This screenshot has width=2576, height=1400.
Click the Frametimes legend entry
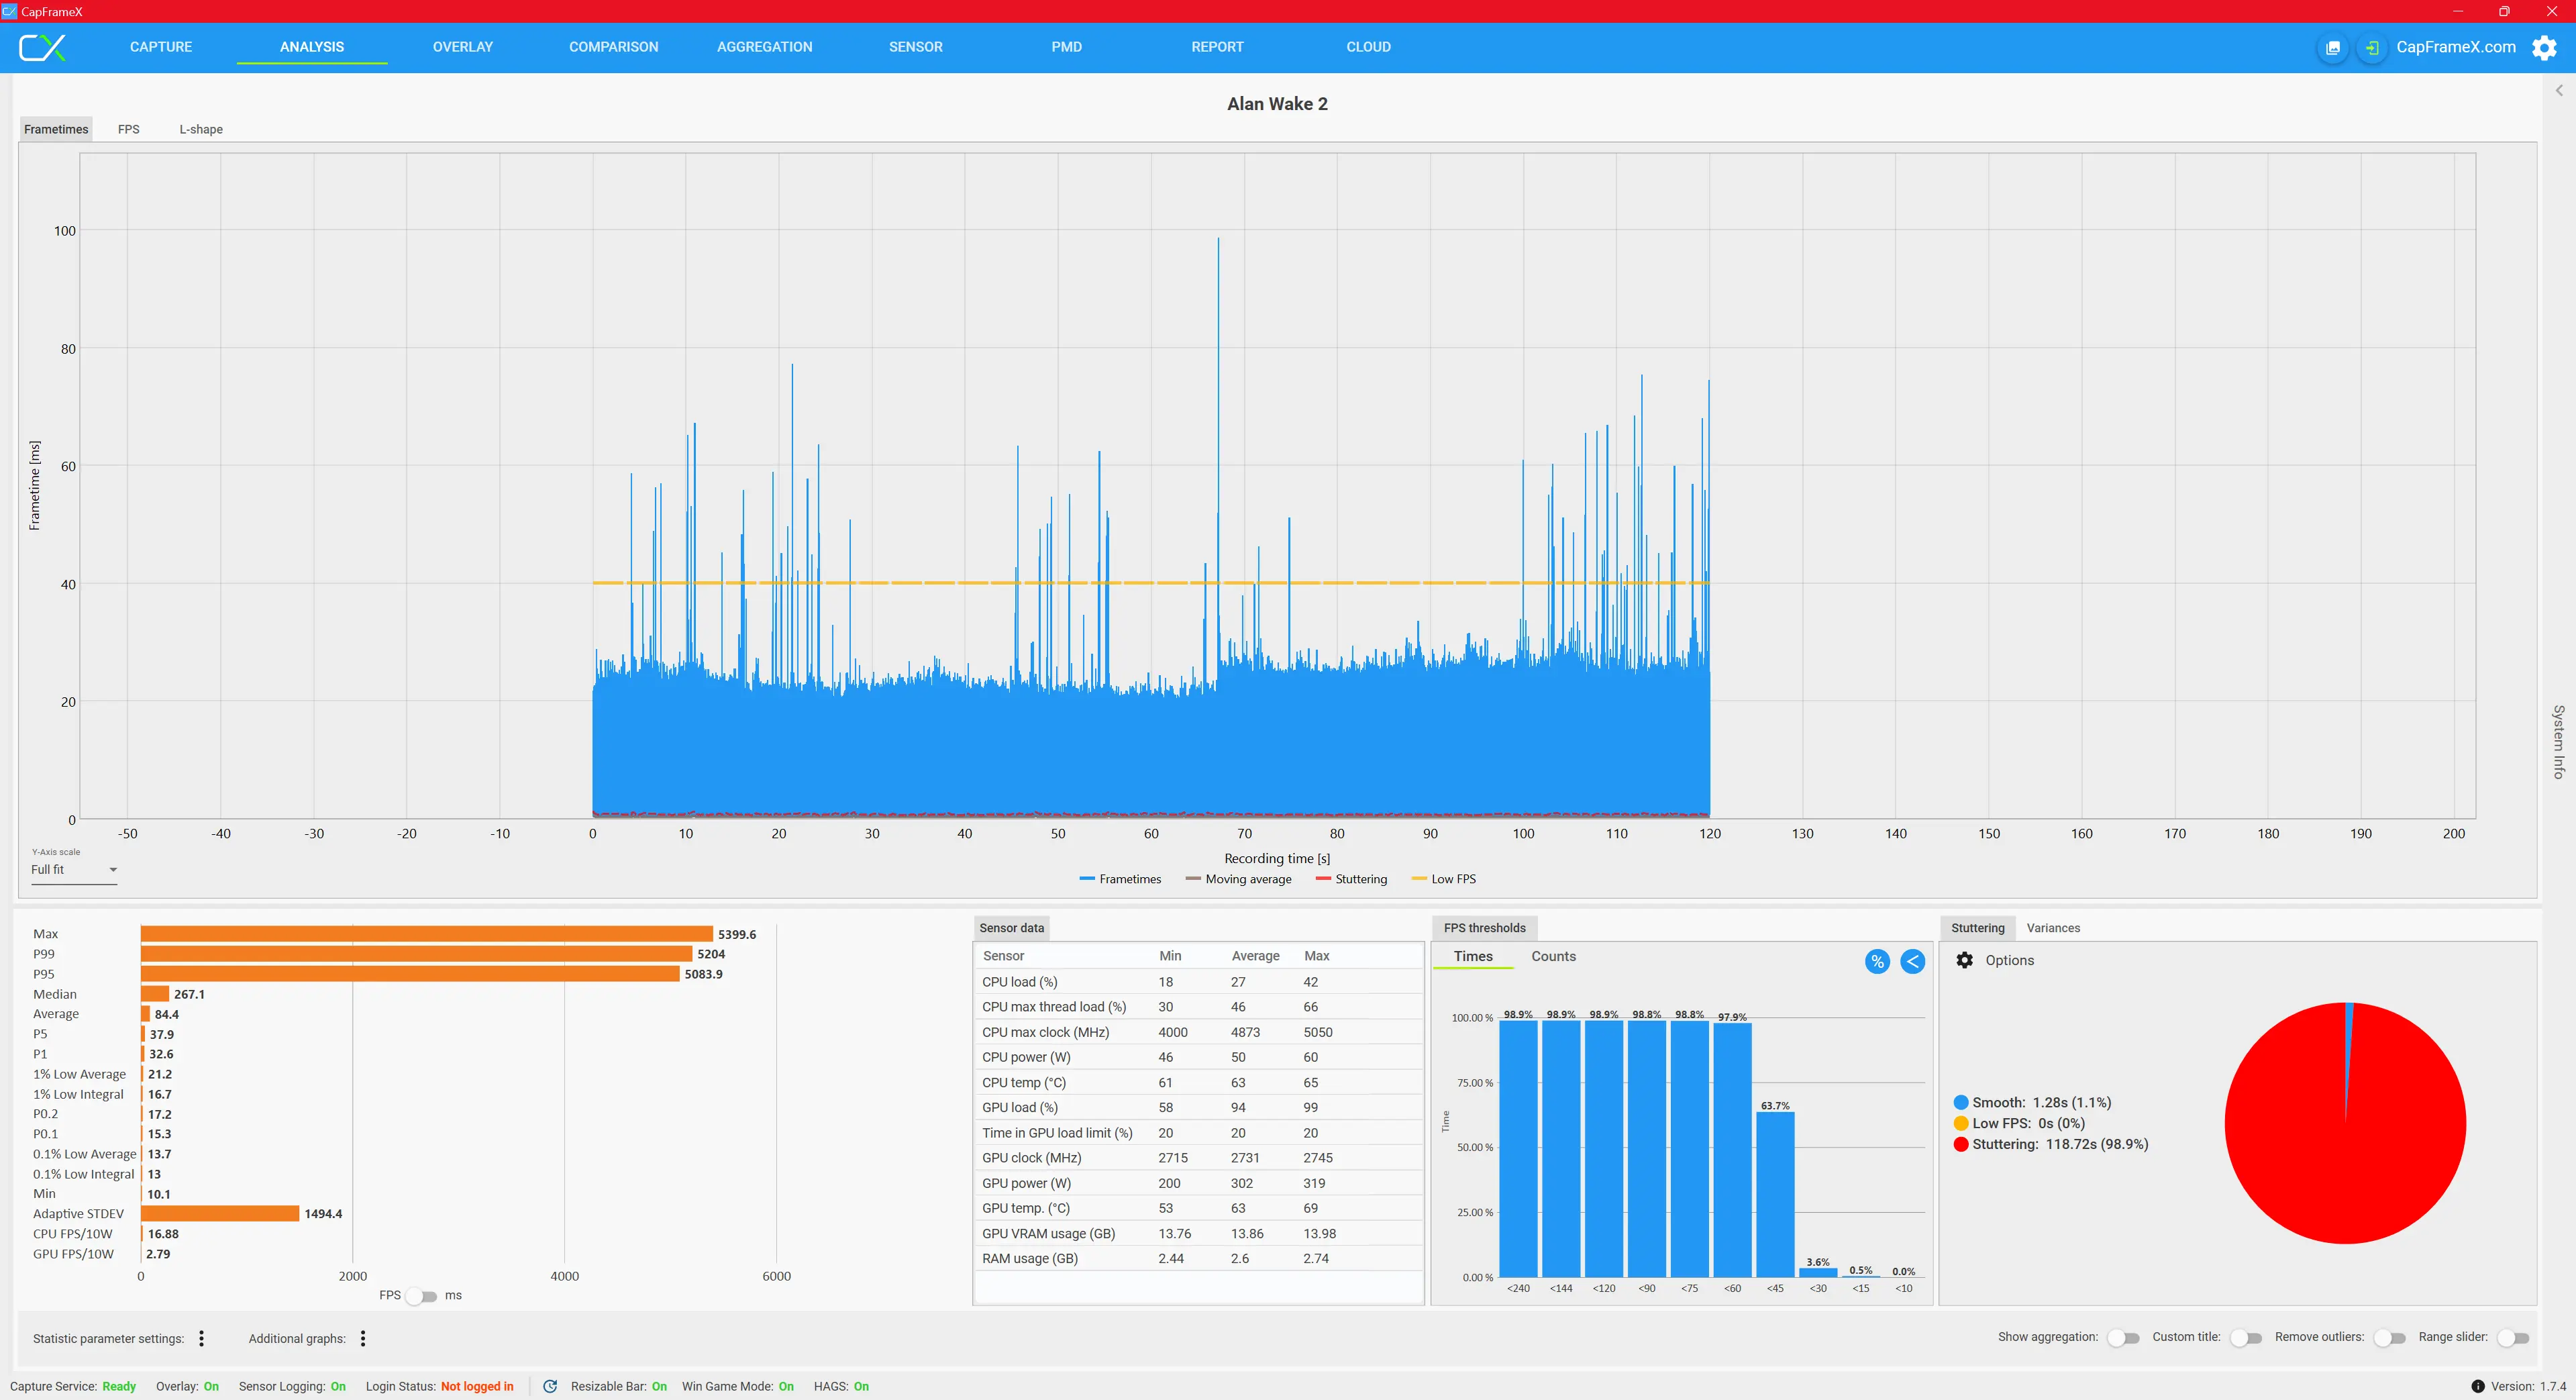(x=1121, y=879)
